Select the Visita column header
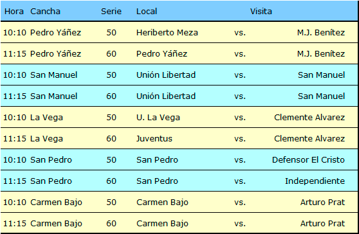 pyautogui.click(x=261, y=11)
